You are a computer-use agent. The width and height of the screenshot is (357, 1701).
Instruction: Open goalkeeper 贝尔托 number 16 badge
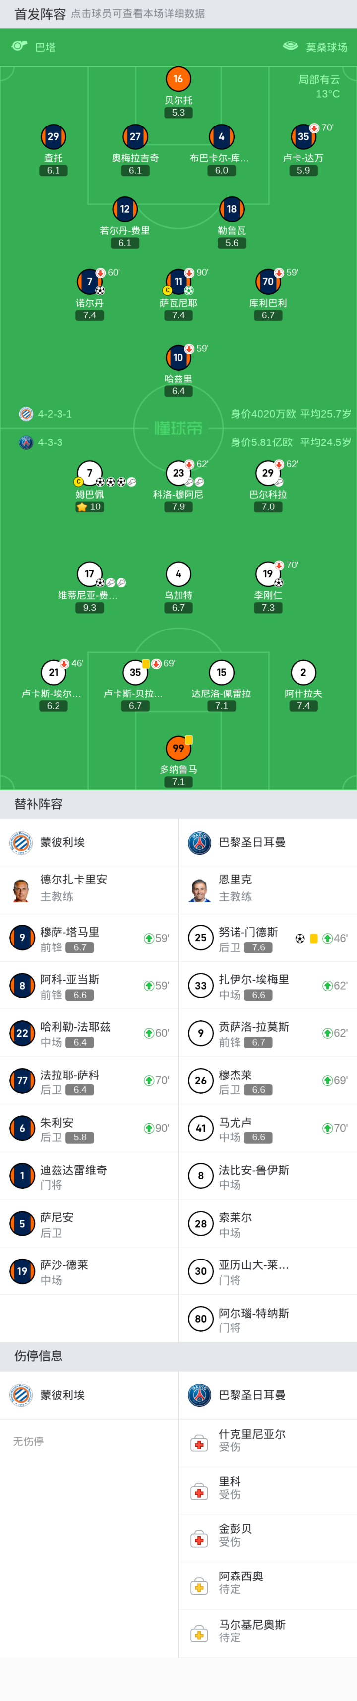178,79
